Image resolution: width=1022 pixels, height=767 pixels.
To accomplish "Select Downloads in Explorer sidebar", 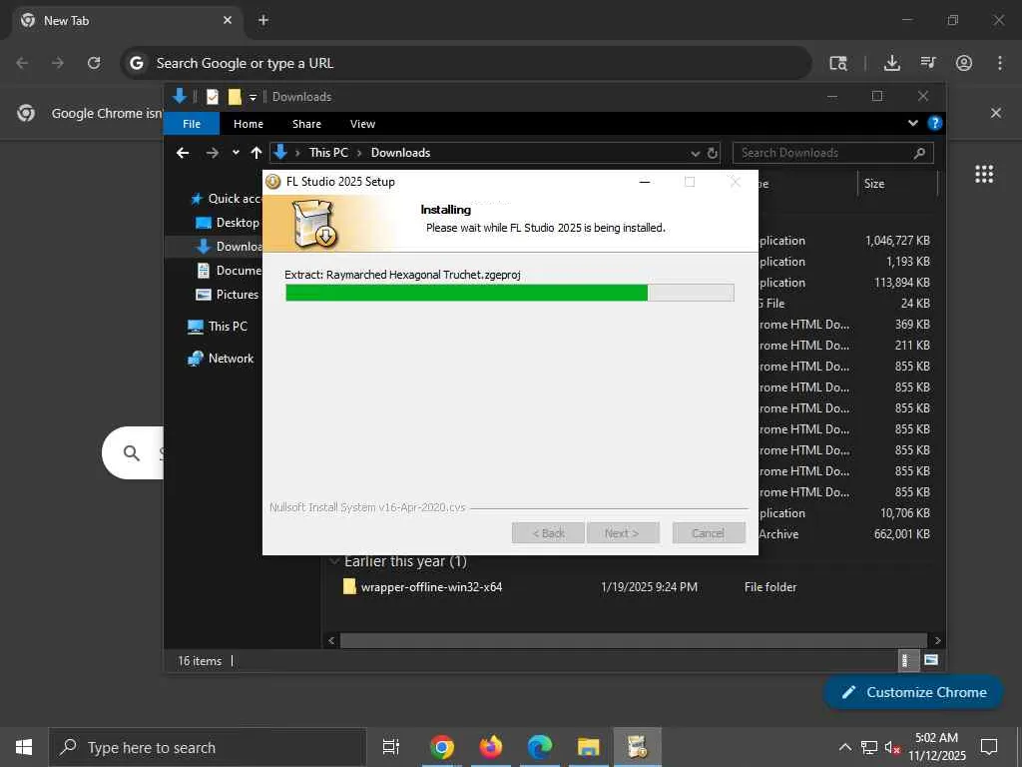I will pos(229,246).
